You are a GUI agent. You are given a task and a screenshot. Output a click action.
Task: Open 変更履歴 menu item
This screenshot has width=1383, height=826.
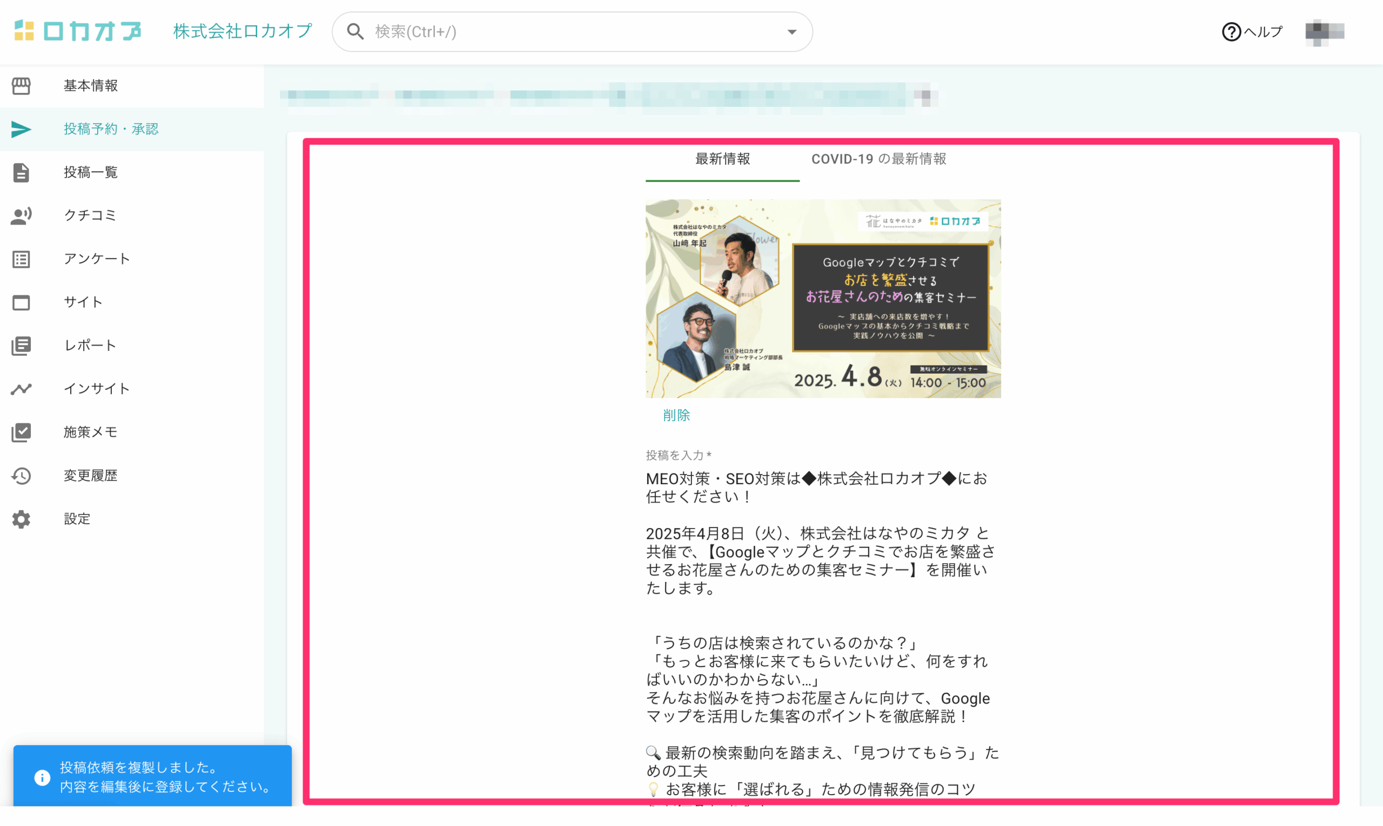point(132,476)
